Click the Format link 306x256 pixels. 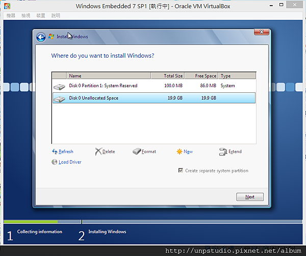(149, 151)
